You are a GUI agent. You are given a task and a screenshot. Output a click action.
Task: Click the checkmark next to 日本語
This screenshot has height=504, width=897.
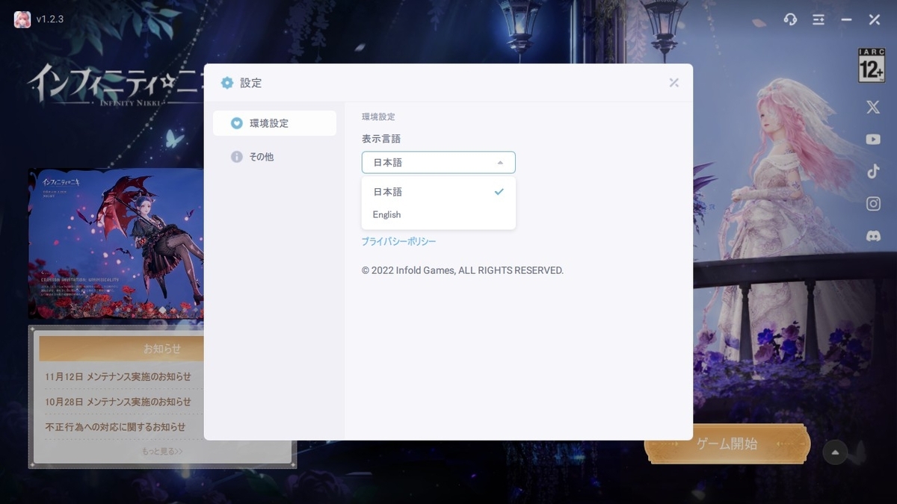[499, 192]
